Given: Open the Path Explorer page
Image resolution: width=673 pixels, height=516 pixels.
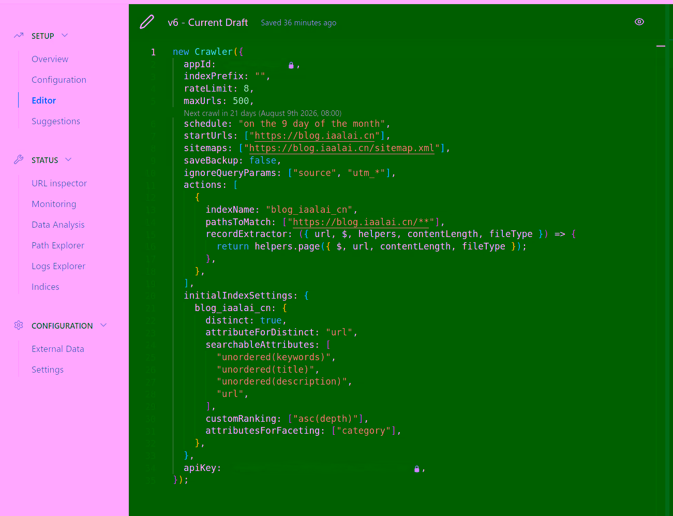Looking at the screenshot, I should point(58,245).
